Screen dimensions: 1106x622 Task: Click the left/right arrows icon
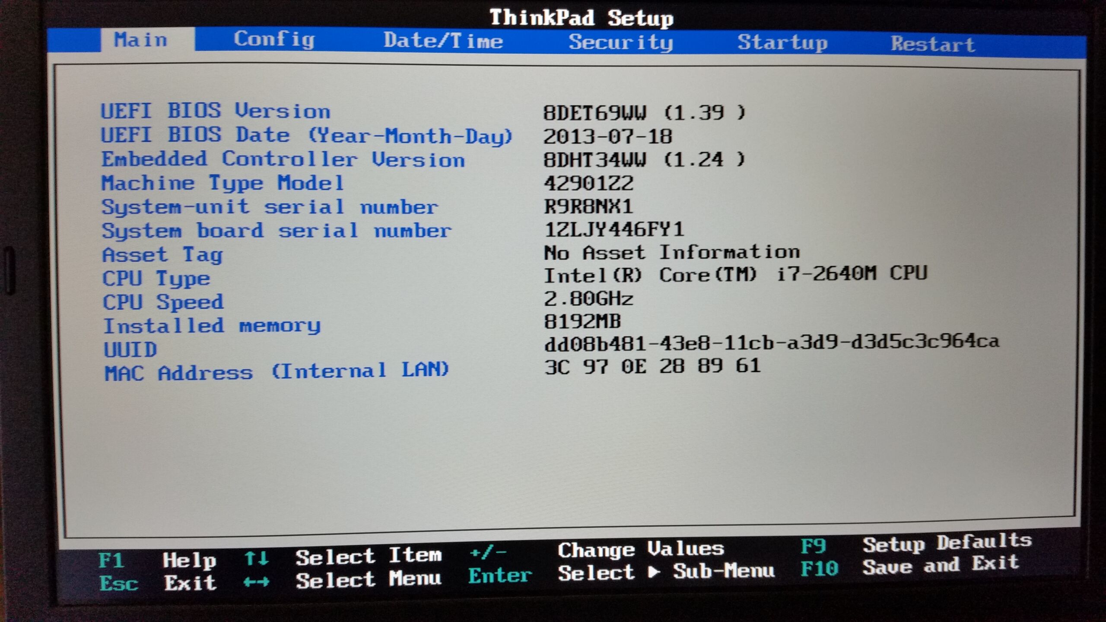[257, 583]
